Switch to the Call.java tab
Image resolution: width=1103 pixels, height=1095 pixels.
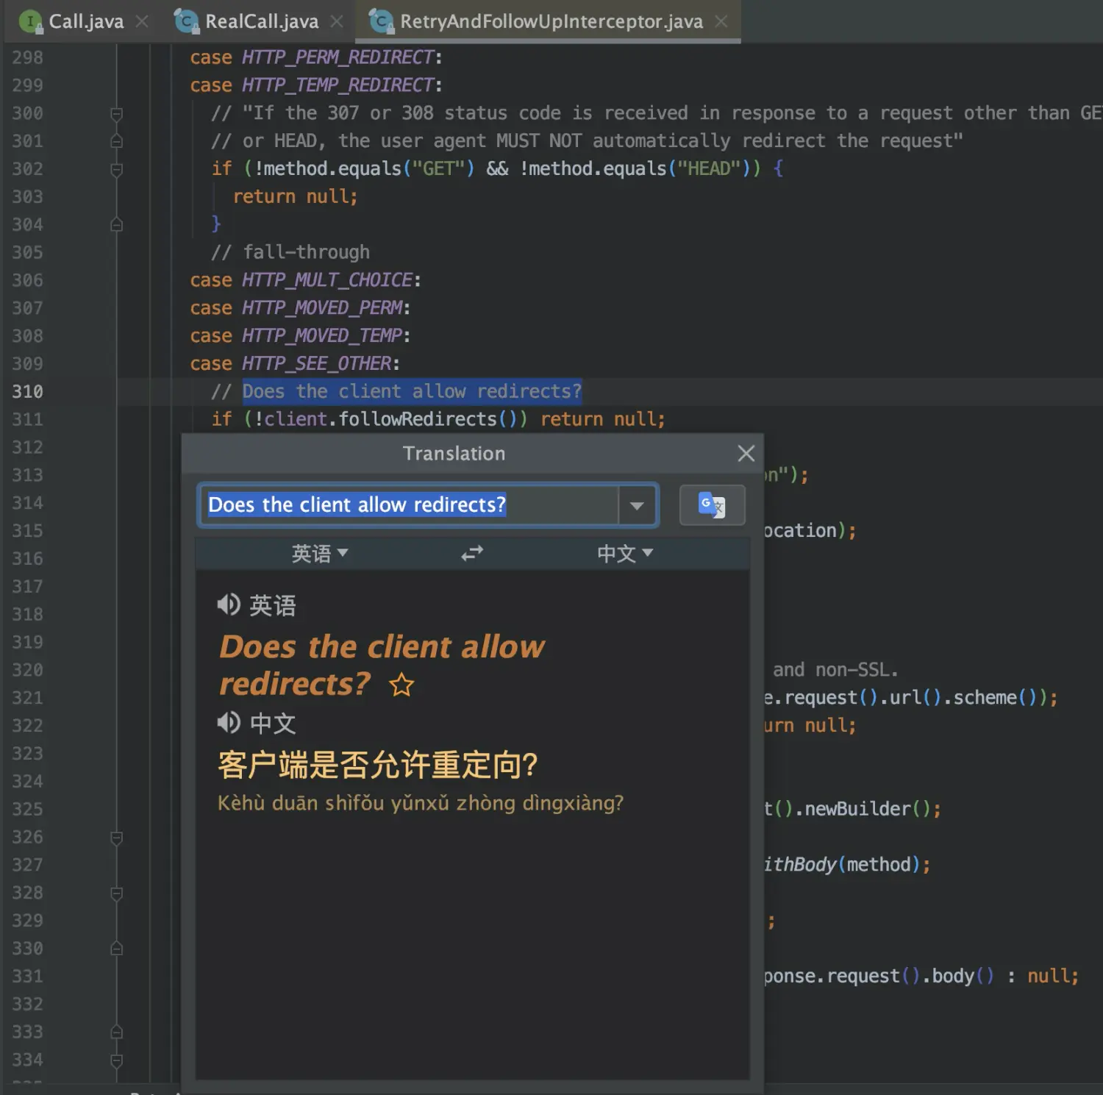(x=86, y=21)
